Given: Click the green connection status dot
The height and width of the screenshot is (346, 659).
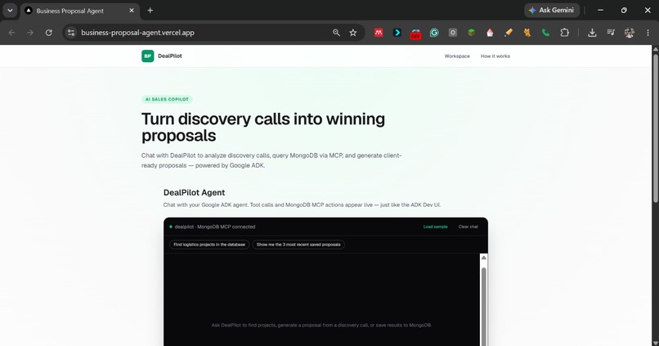Looking at the screenshot, I should tap(171, 227).
